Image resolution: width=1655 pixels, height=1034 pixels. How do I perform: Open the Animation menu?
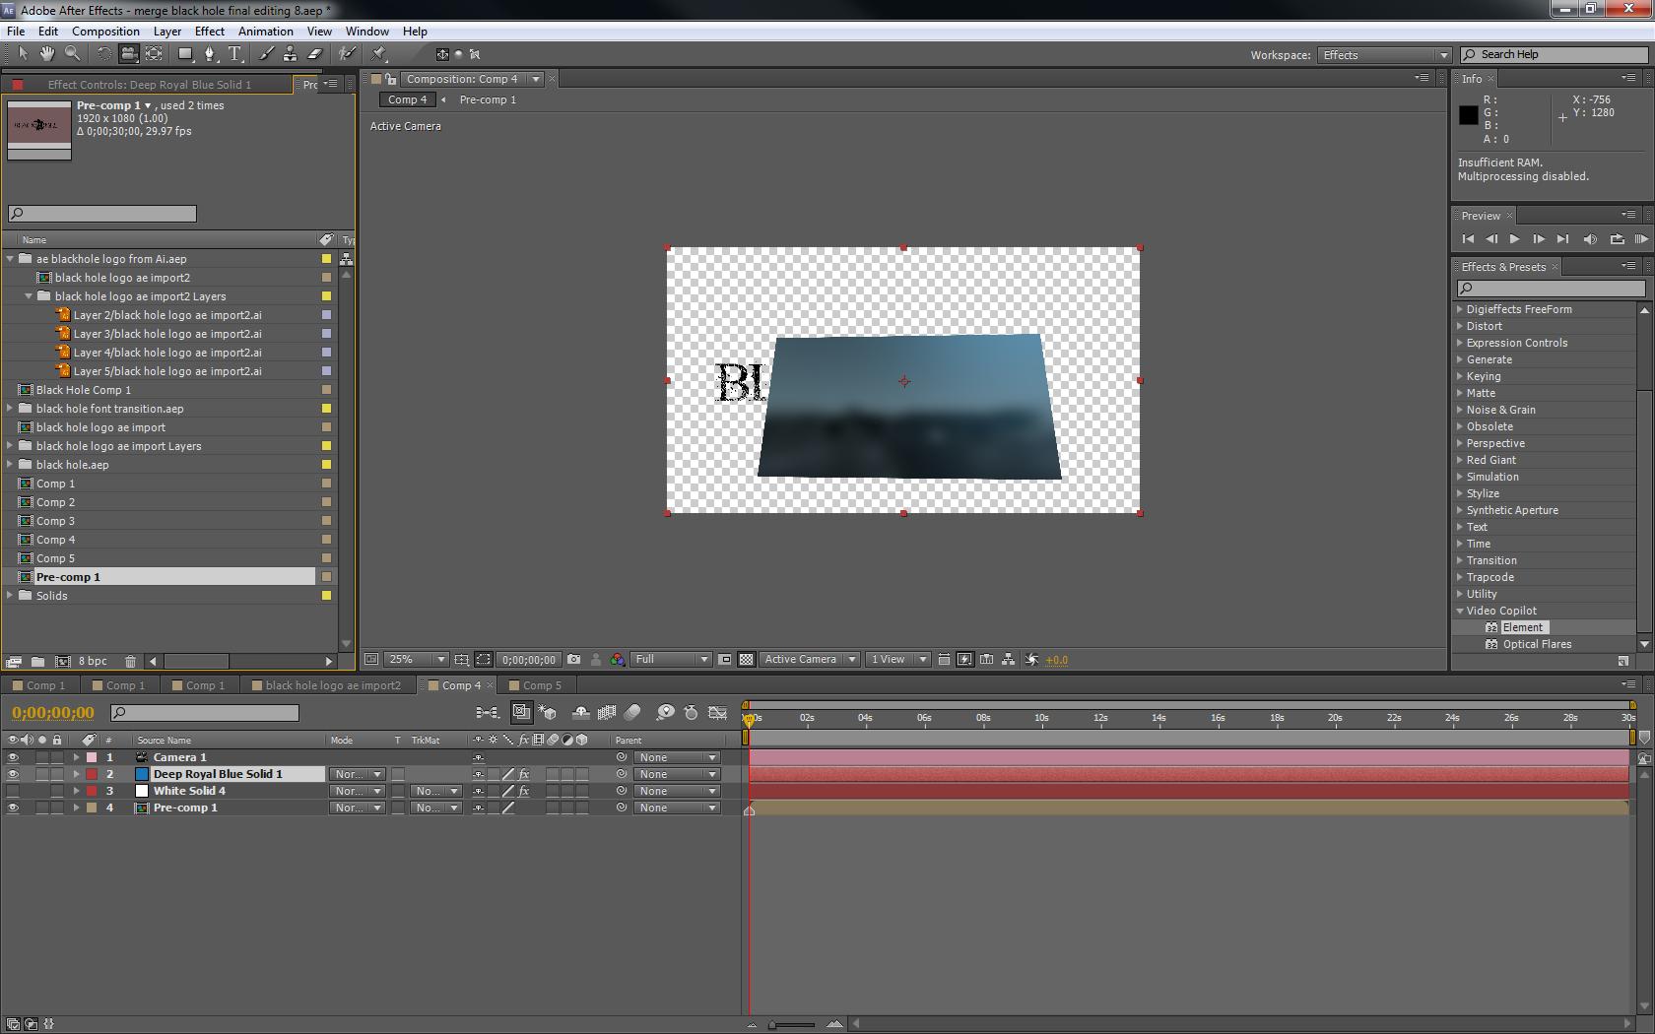click(x=266, y=32)
